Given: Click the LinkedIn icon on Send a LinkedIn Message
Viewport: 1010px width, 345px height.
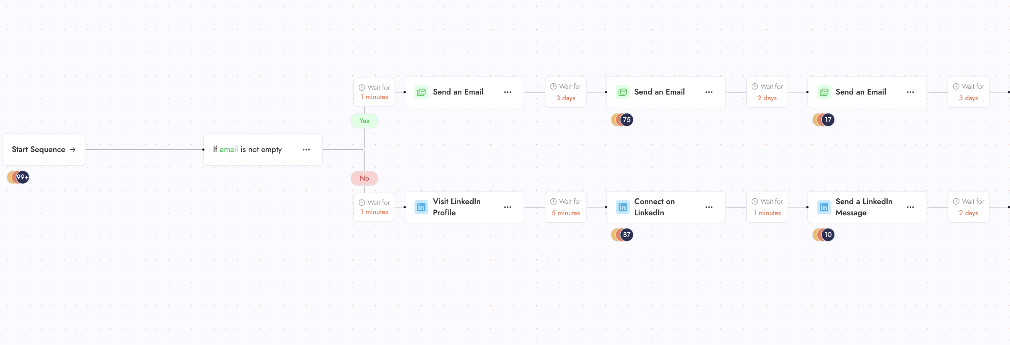Looking at the screenshot, I should pos(824,207).
